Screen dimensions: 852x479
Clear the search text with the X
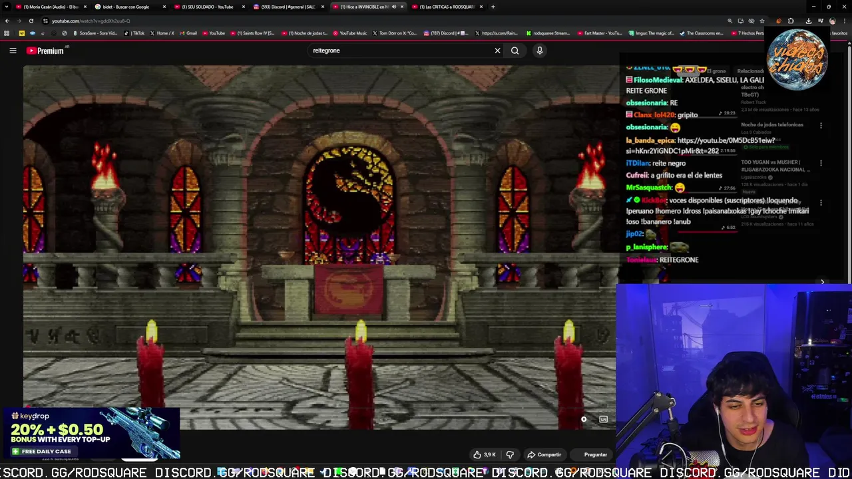497,51
